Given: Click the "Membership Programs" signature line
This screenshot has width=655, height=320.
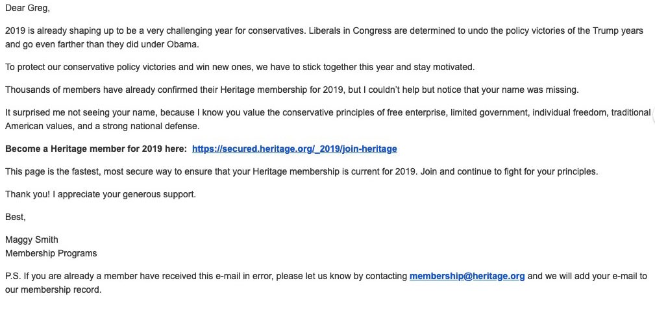Looking at the screenshot, I should (51, 253).
